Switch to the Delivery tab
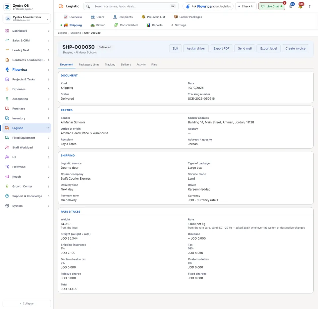 [126, 65]
